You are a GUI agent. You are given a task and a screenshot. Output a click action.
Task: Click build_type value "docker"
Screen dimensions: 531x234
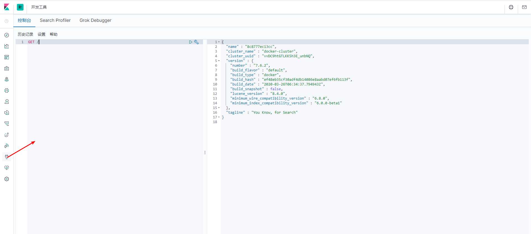click(x=270, y=75)
